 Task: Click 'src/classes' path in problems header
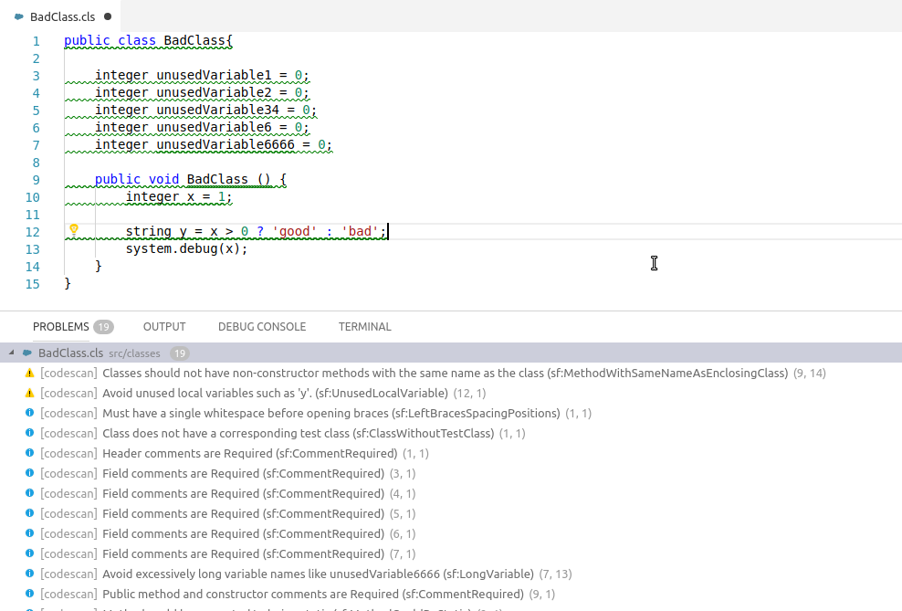[134, 353]
